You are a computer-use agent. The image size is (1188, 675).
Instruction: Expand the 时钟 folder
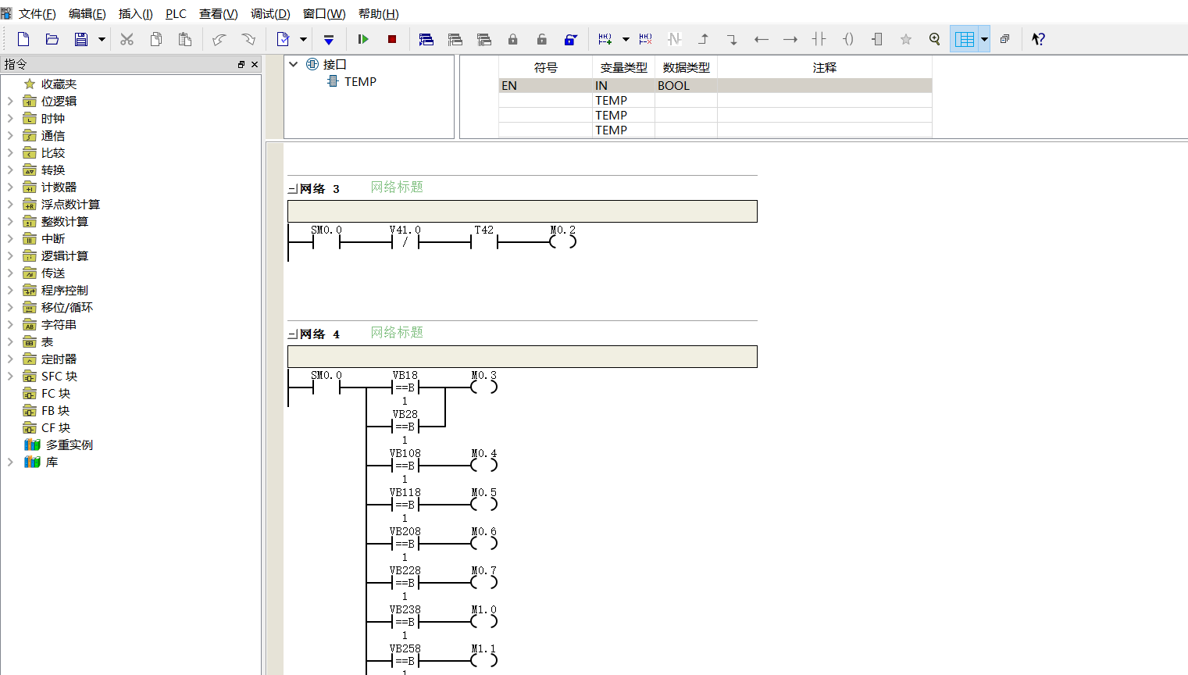pyautogui.click(x=10, y=118)
